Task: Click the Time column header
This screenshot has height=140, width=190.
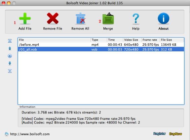Action: [115, 40]
